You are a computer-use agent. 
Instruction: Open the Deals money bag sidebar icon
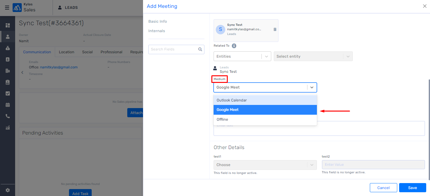point(8,48)
